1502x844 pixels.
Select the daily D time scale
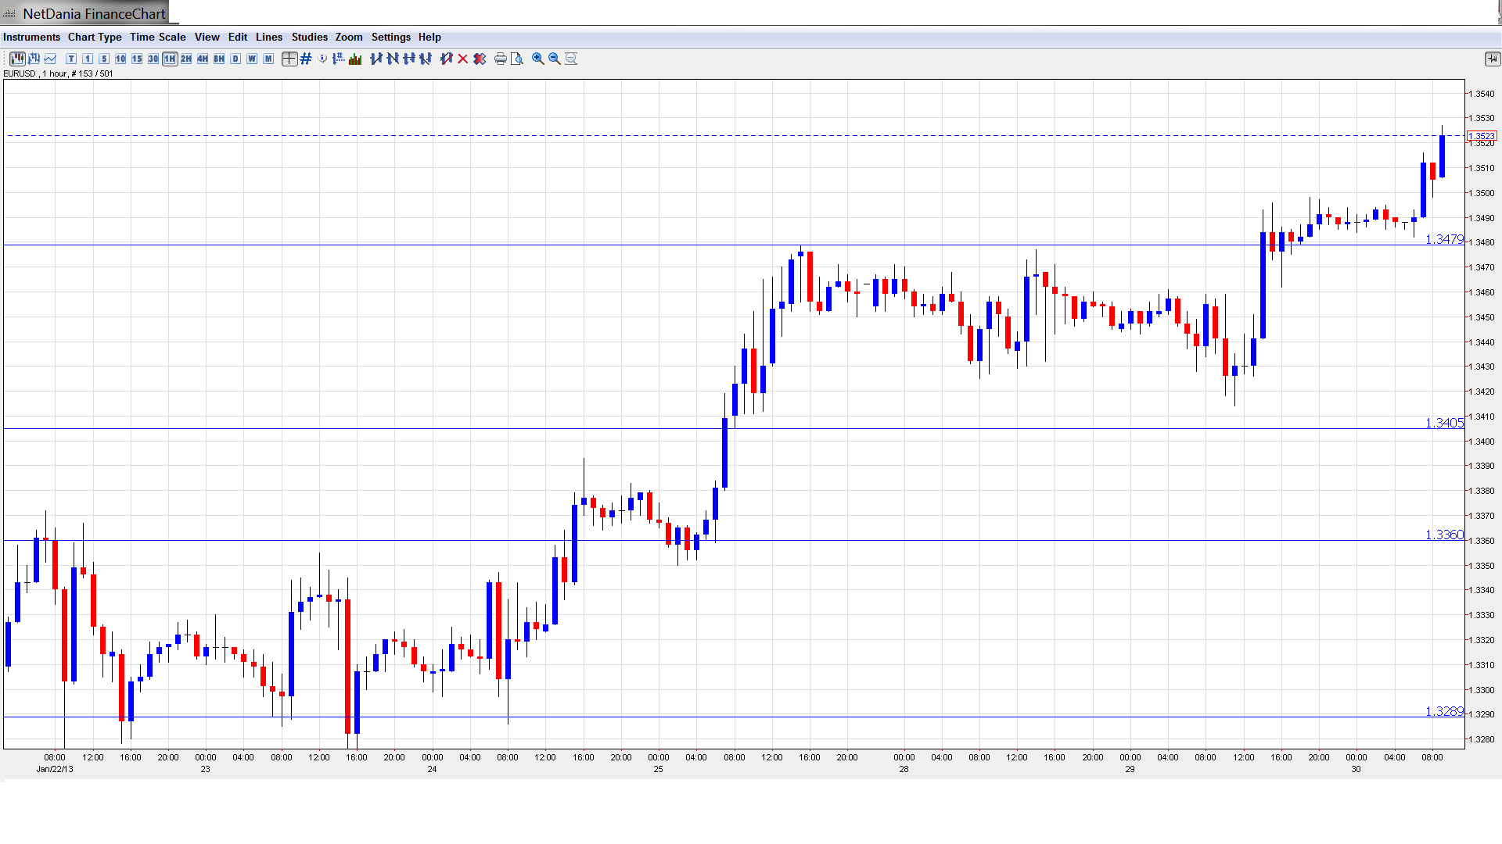pos(235,59)
